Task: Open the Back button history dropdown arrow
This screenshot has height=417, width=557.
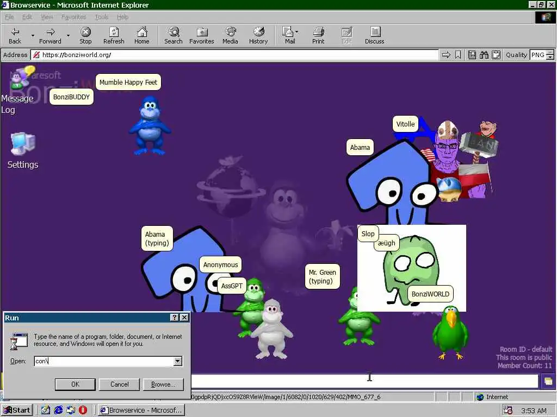Action: coord(33,35)
